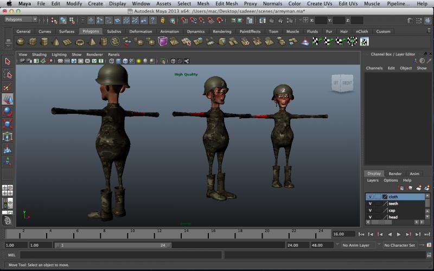434x271 pixels.
Task: Create a polygon cone from the shelf
Action: (x=56, y=42)
